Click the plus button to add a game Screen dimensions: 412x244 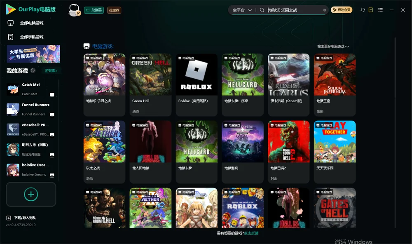click(31, 194)
